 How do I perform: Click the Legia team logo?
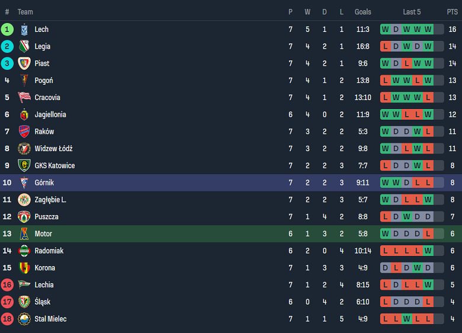24,46
